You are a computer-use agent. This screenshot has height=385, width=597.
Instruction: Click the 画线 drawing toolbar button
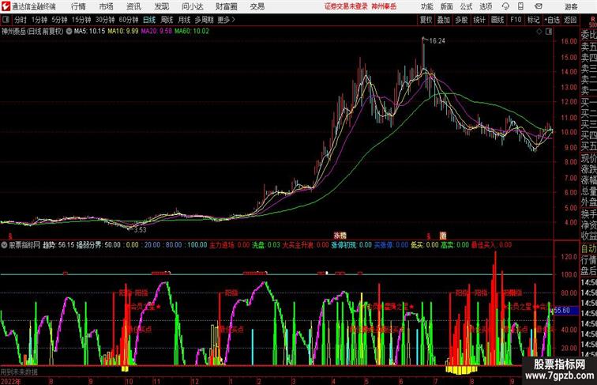pyautogui.click(x=497, y=20)
